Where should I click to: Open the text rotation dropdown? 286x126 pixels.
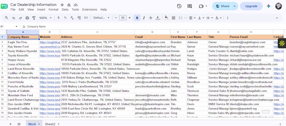pos(218,18)
